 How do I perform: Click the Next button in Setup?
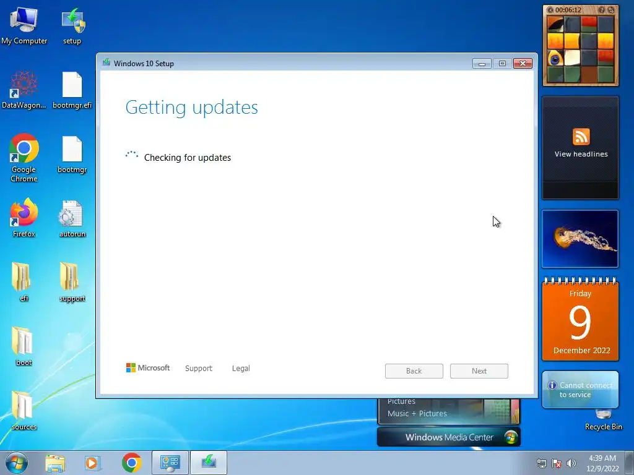479,371
